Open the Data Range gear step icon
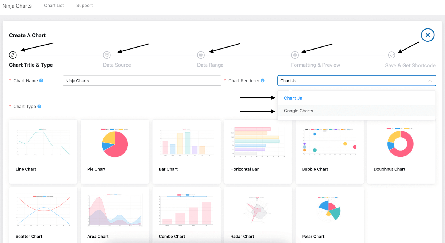Image resolution: width=445 pixels, height=243 pixels. [201, 55]
